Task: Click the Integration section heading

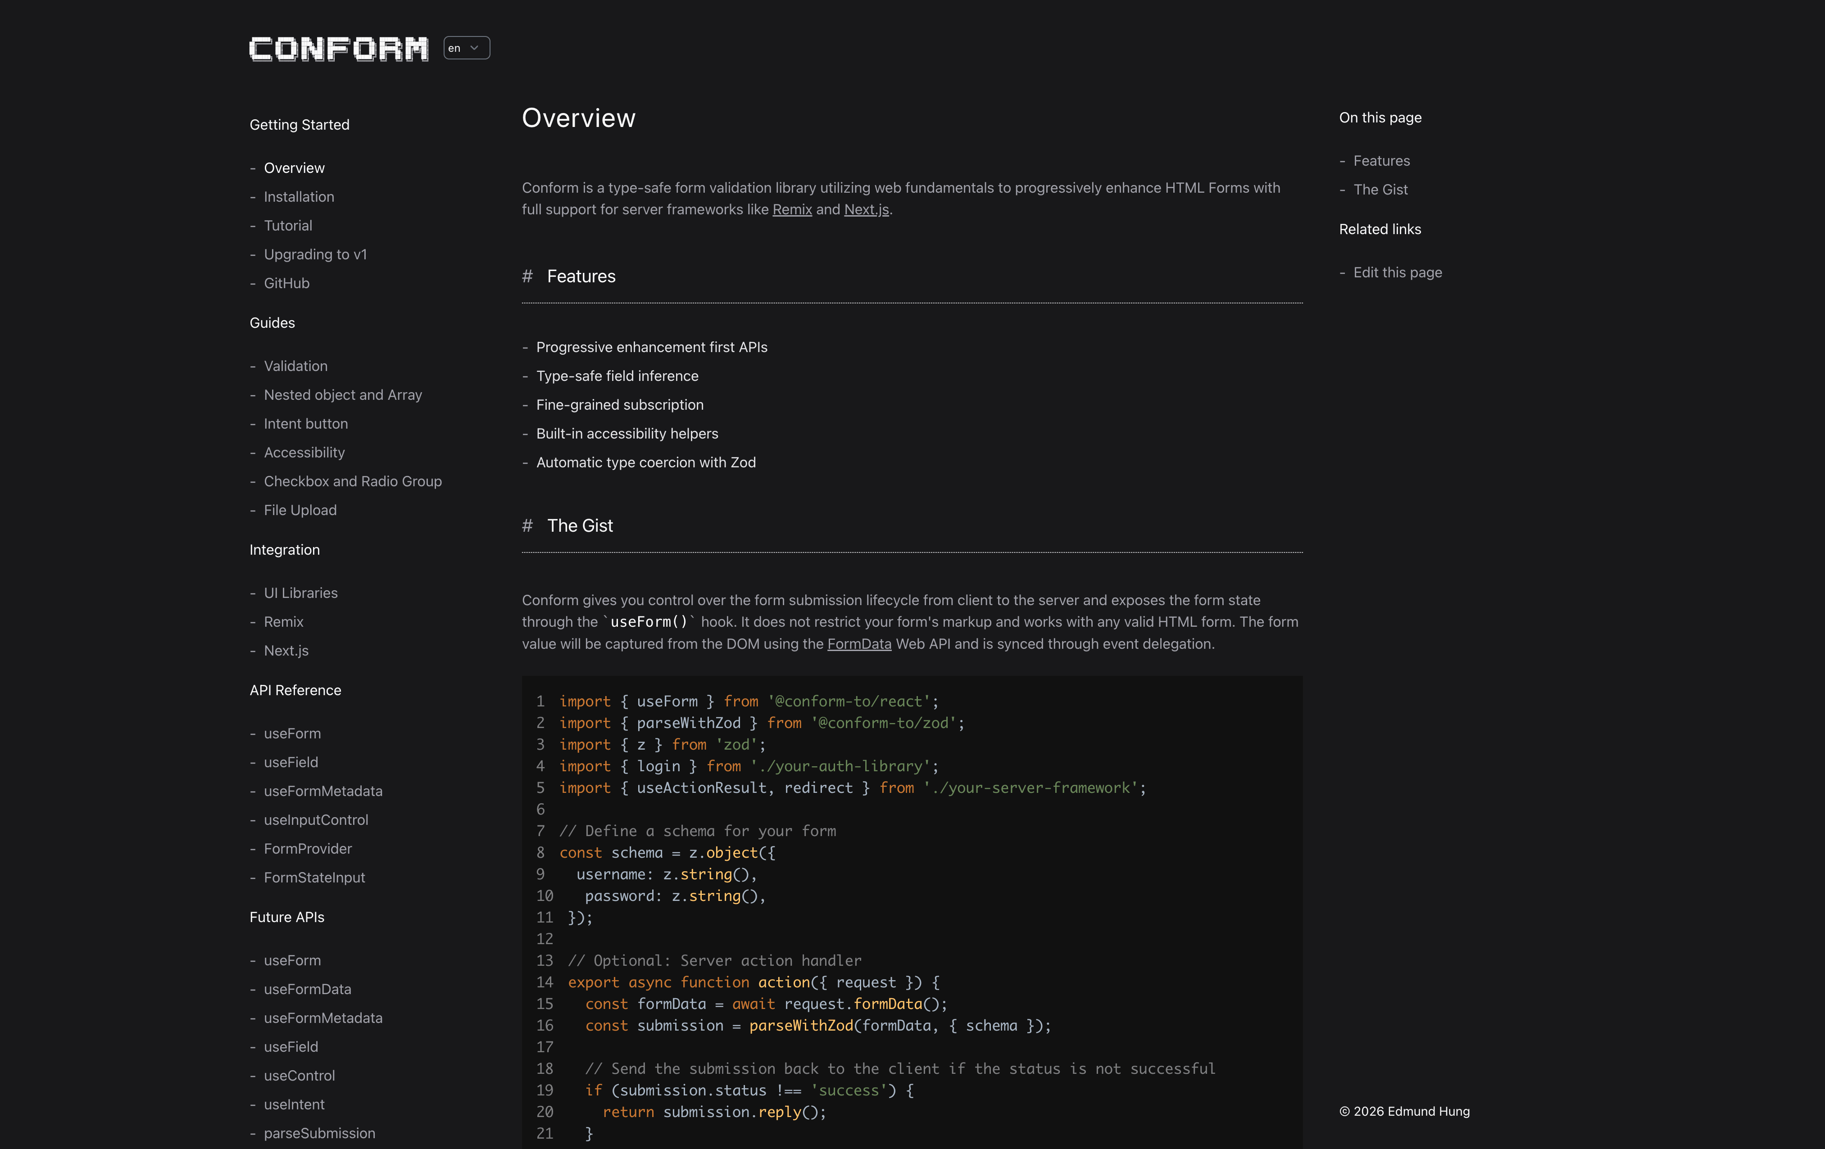Action: click(284, 549)
